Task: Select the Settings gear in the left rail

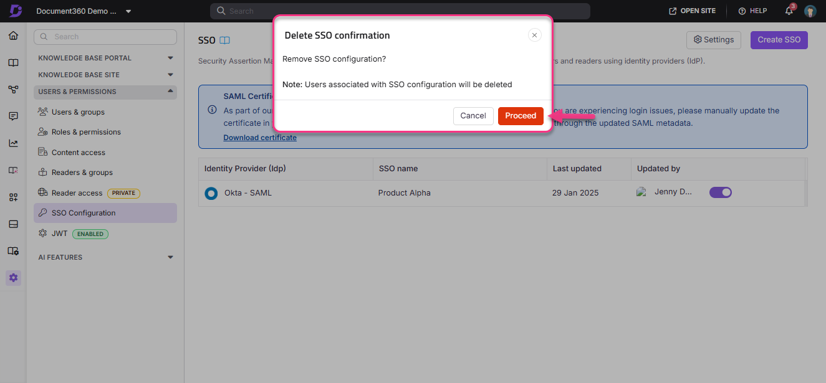Action: 13,278
